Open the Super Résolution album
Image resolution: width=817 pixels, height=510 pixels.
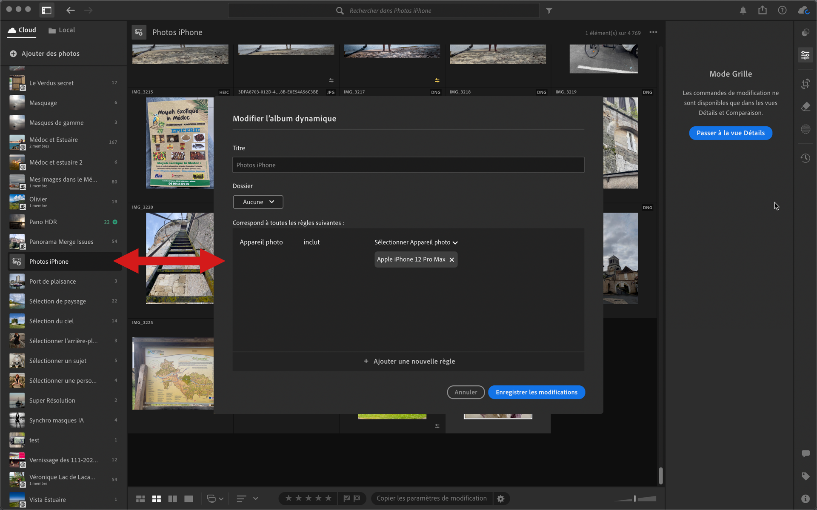[x=64, y=400]
